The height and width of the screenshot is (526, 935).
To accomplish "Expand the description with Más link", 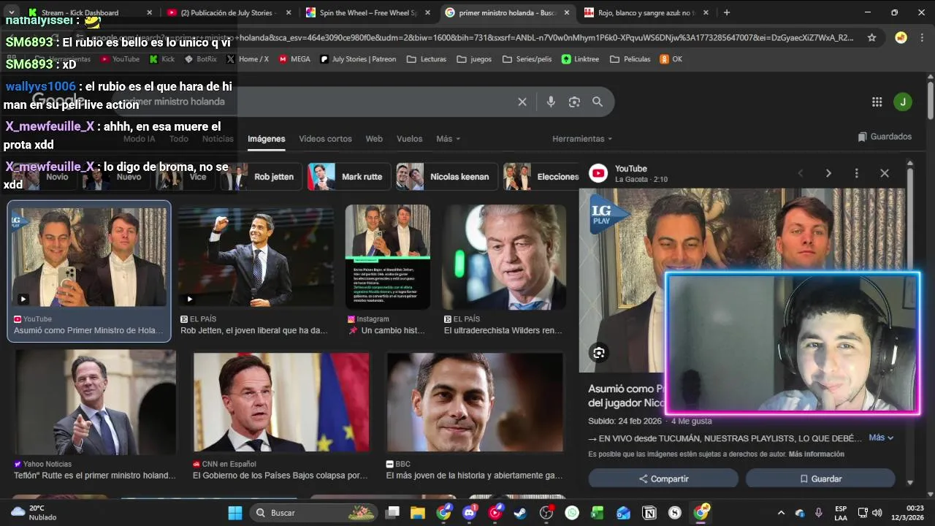I will (881, 438).
